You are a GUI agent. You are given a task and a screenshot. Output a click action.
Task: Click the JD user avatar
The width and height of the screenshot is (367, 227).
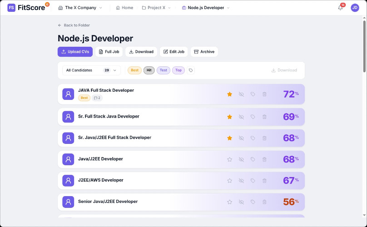coord(355,8)
